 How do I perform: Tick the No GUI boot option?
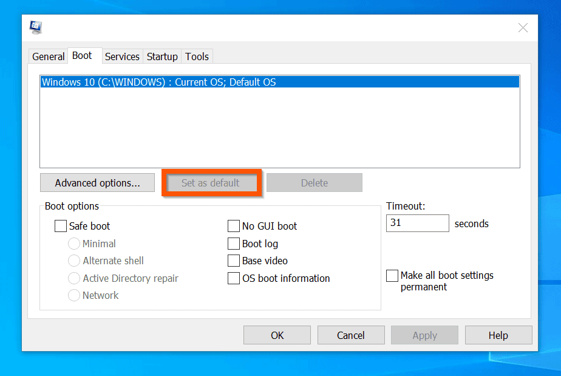(234, 226)
